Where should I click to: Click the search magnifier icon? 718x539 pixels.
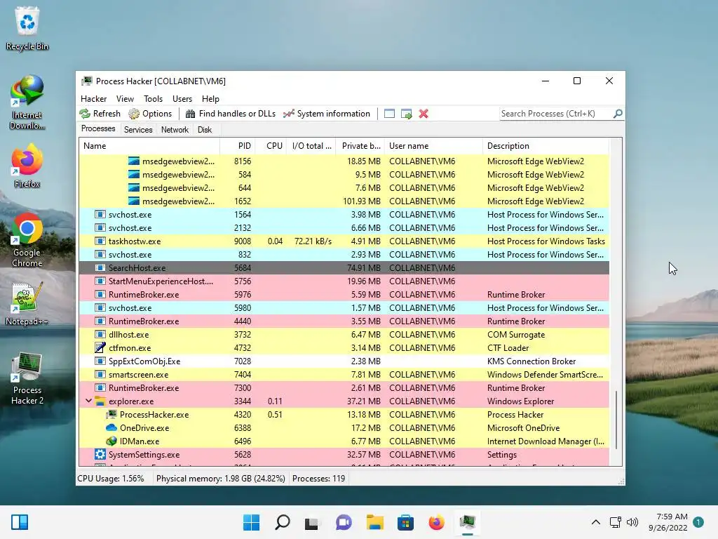point(618,113)
